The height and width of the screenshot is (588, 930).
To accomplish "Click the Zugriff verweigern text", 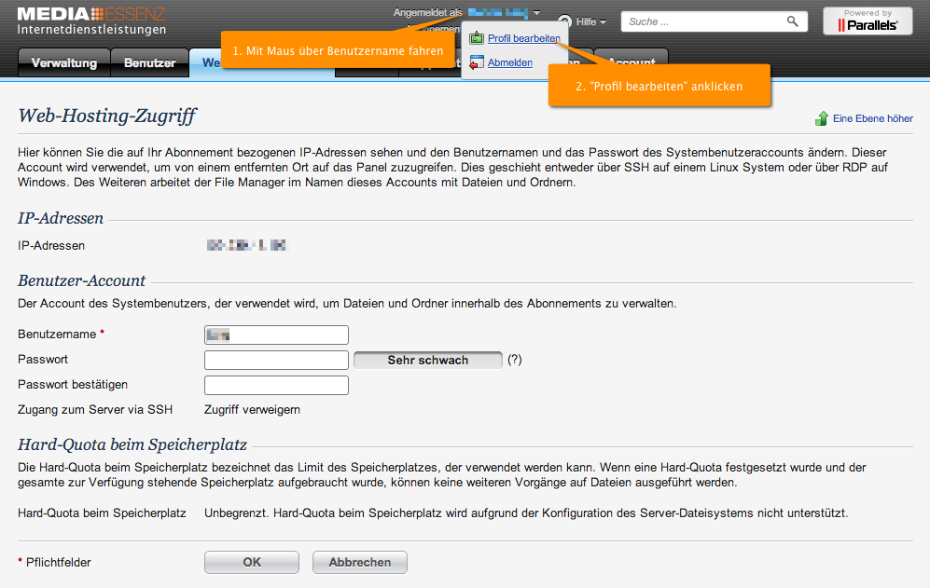I will (x=252, y=410).
